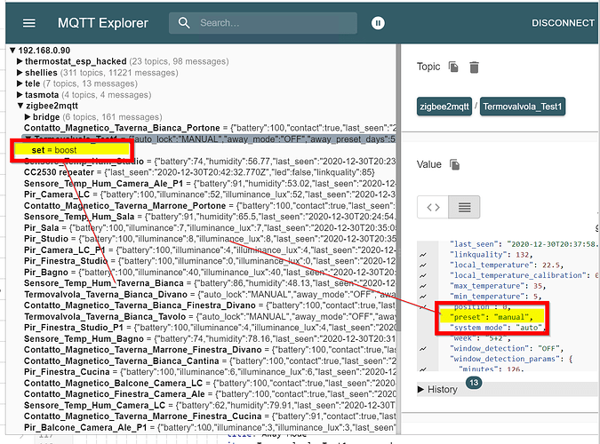Copy the topic to clipboard
The image size is (600, 444).
tap(453, 67)
